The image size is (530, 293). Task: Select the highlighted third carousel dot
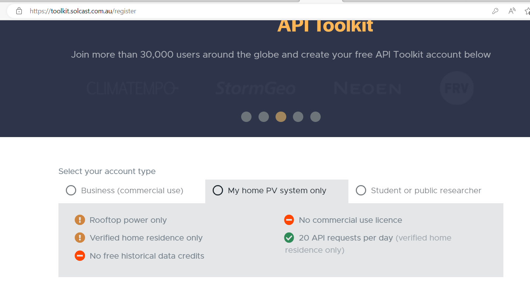click(x=281, y=117)
